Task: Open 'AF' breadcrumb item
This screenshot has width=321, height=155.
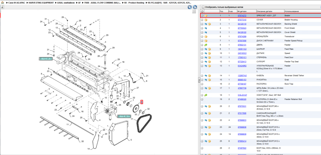Action: point(79,3)
